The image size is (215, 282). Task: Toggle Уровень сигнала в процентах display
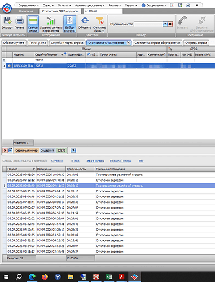click(x=51, y=24)
